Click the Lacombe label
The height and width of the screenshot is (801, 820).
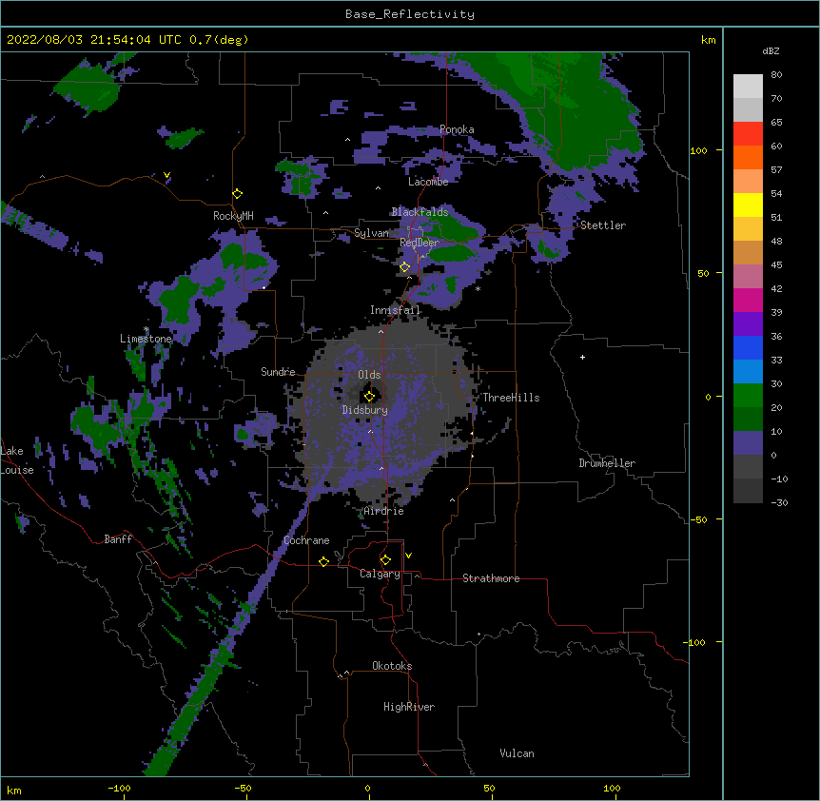[428, 182]
